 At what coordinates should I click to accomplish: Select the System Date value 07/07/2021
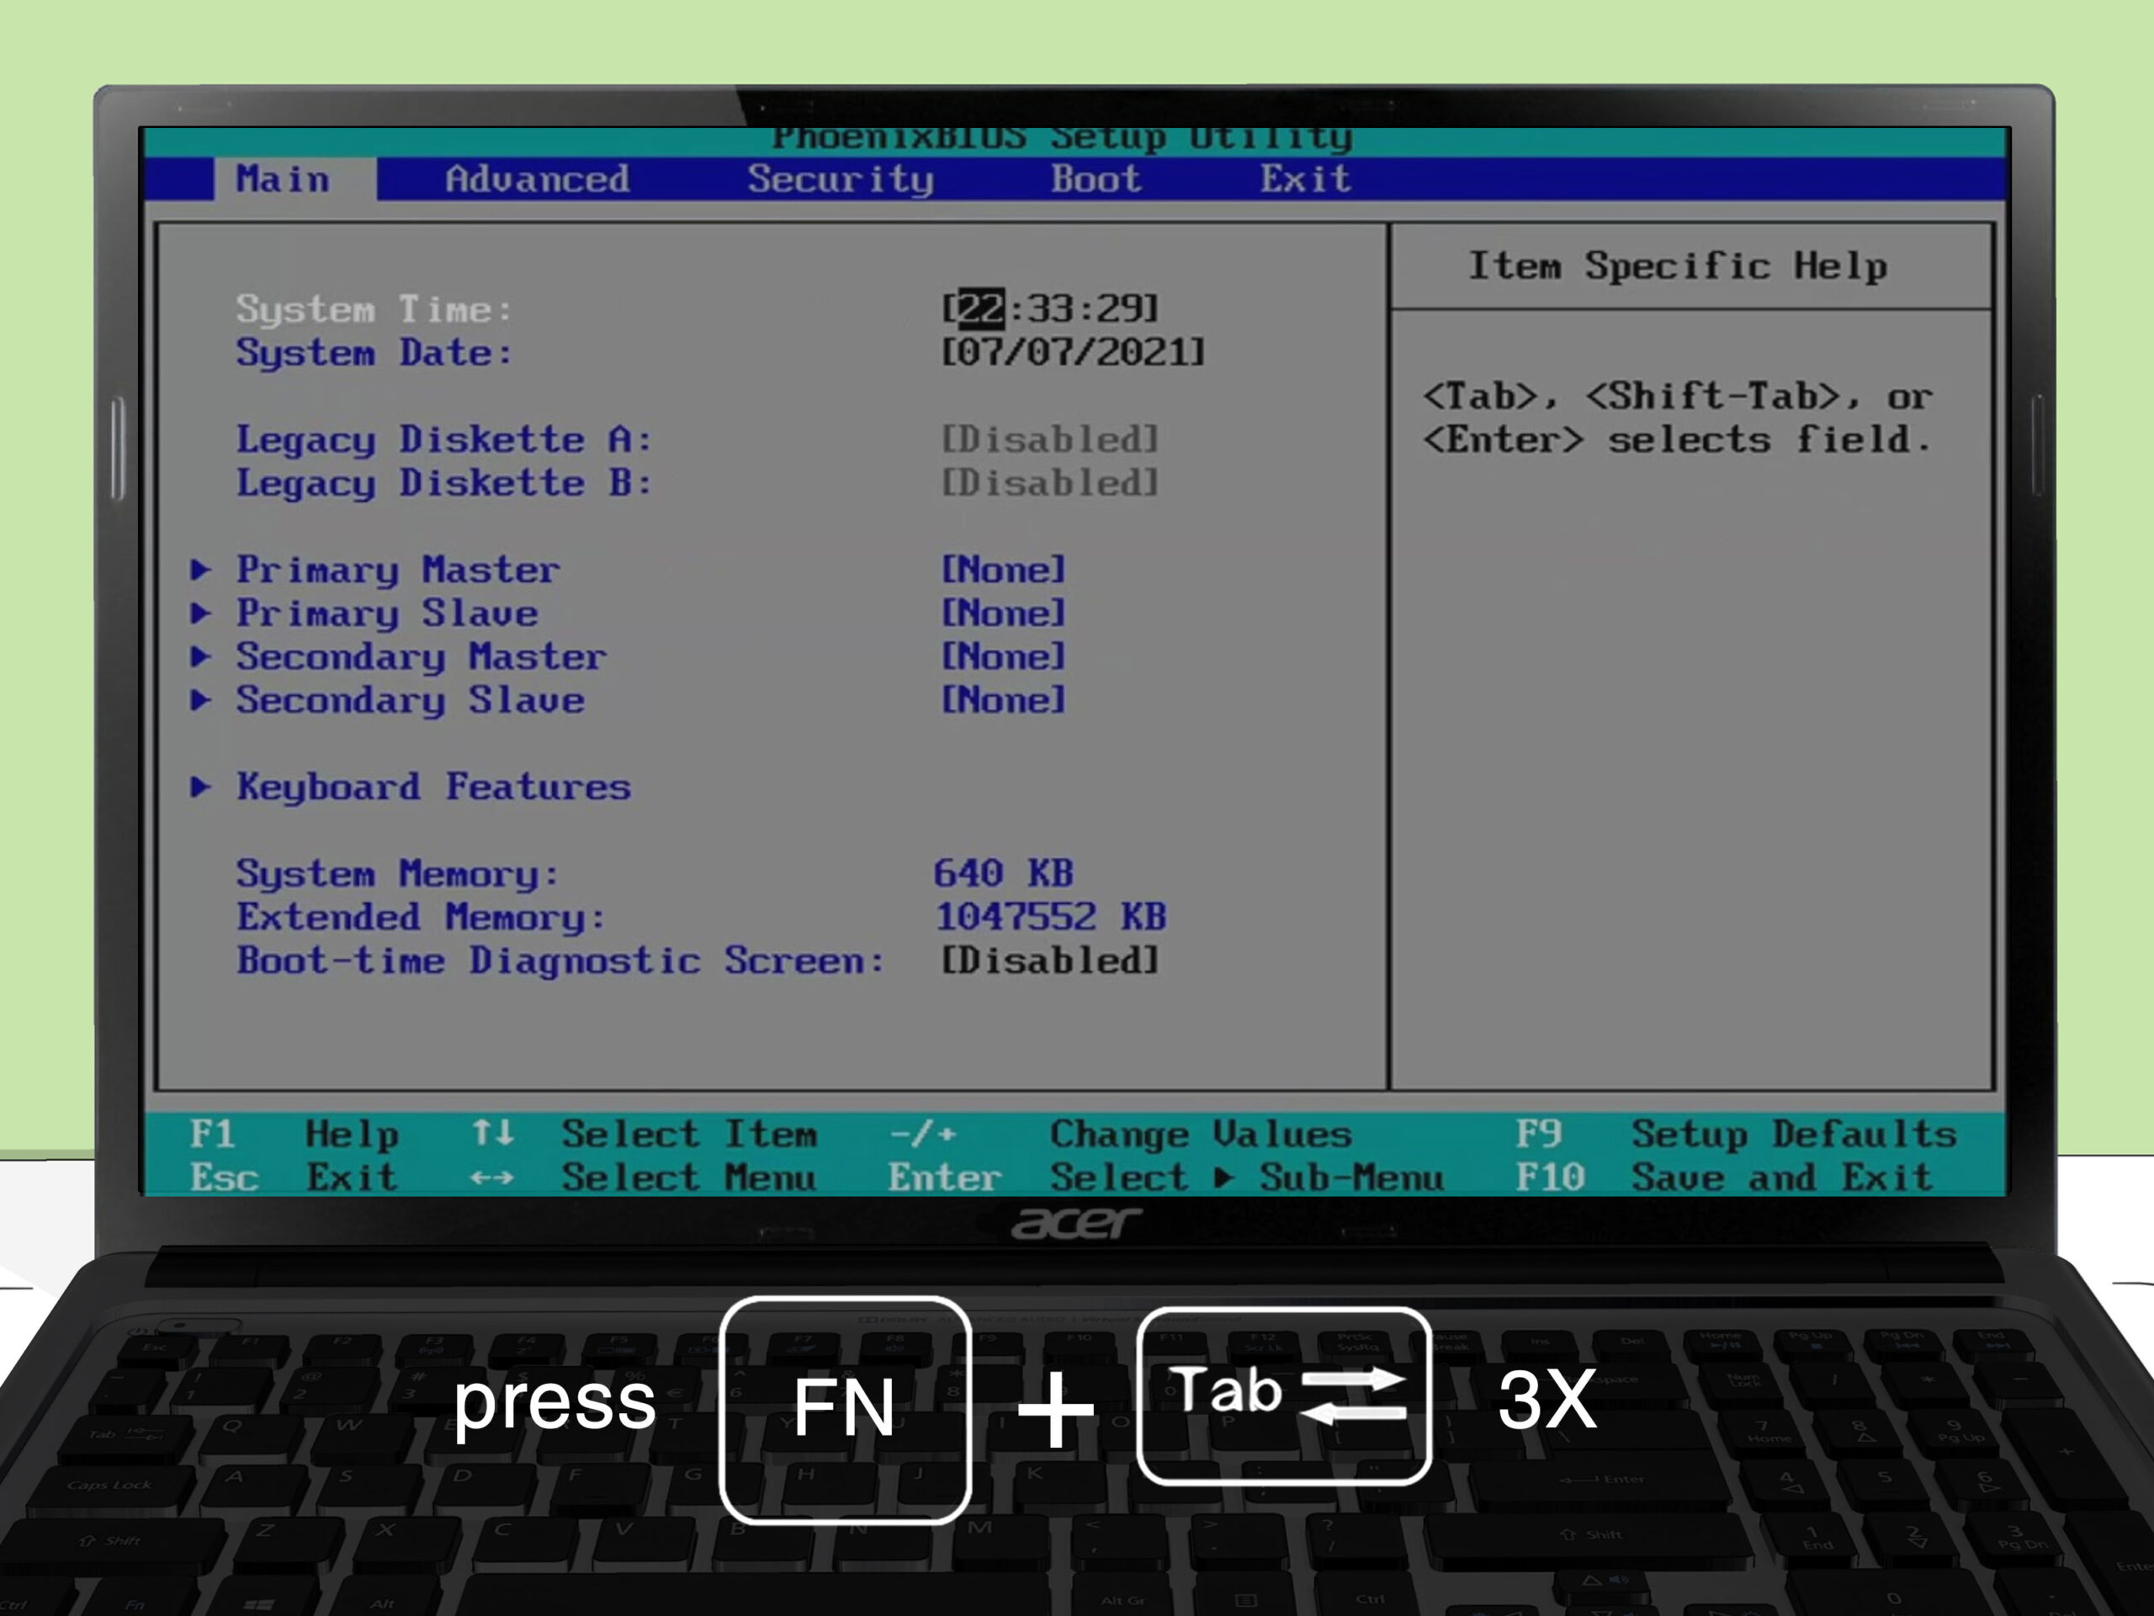(1073, 352)
